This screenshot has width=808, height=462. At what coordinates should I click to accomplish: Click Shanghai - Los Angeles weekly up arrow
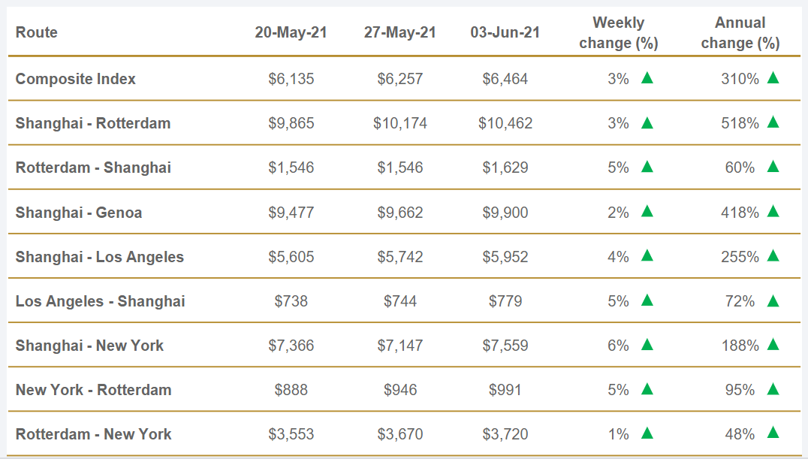click(x=647, y=255)
